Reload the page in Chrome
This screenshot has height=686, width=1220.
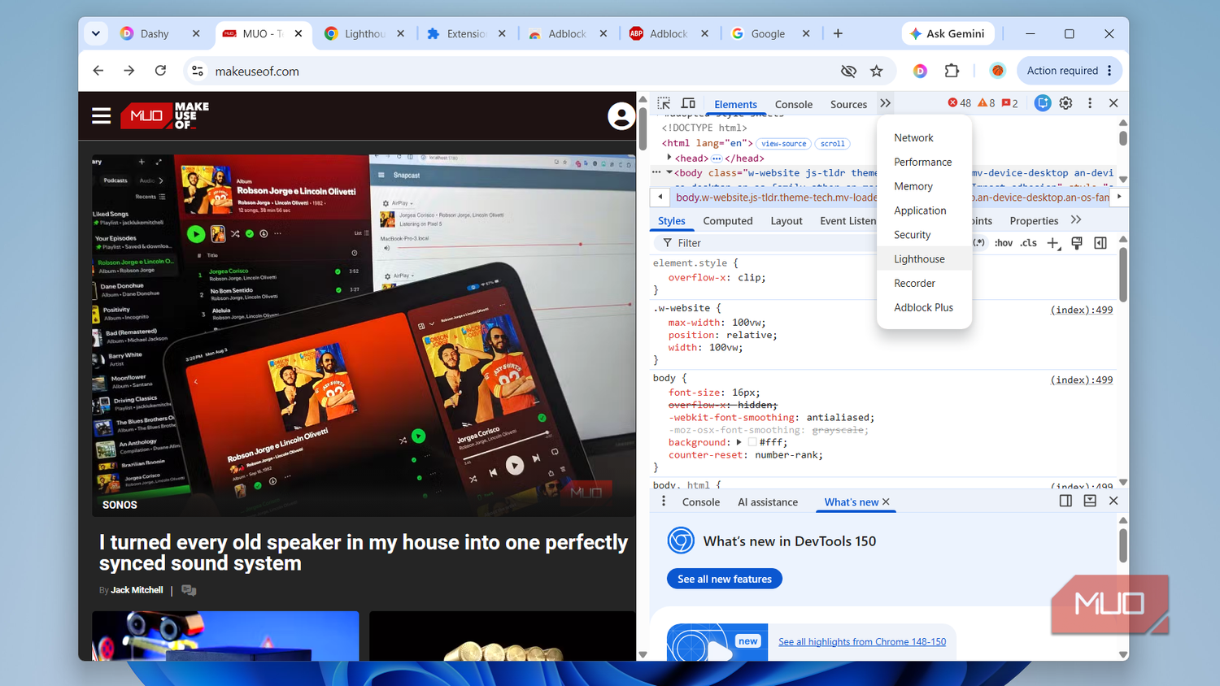160,71
